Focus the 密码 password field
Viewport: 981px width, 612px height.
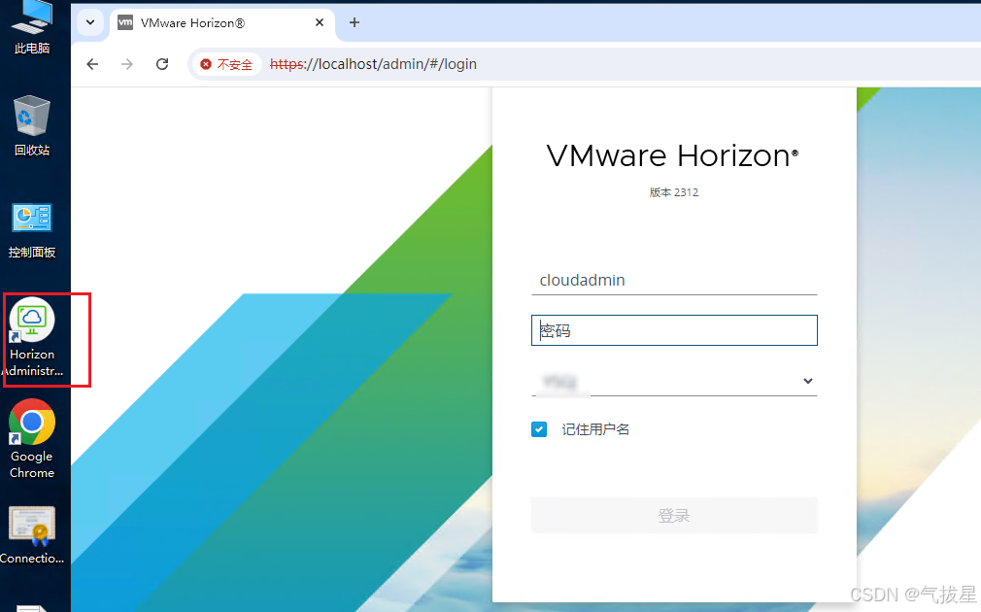[674, 330]
